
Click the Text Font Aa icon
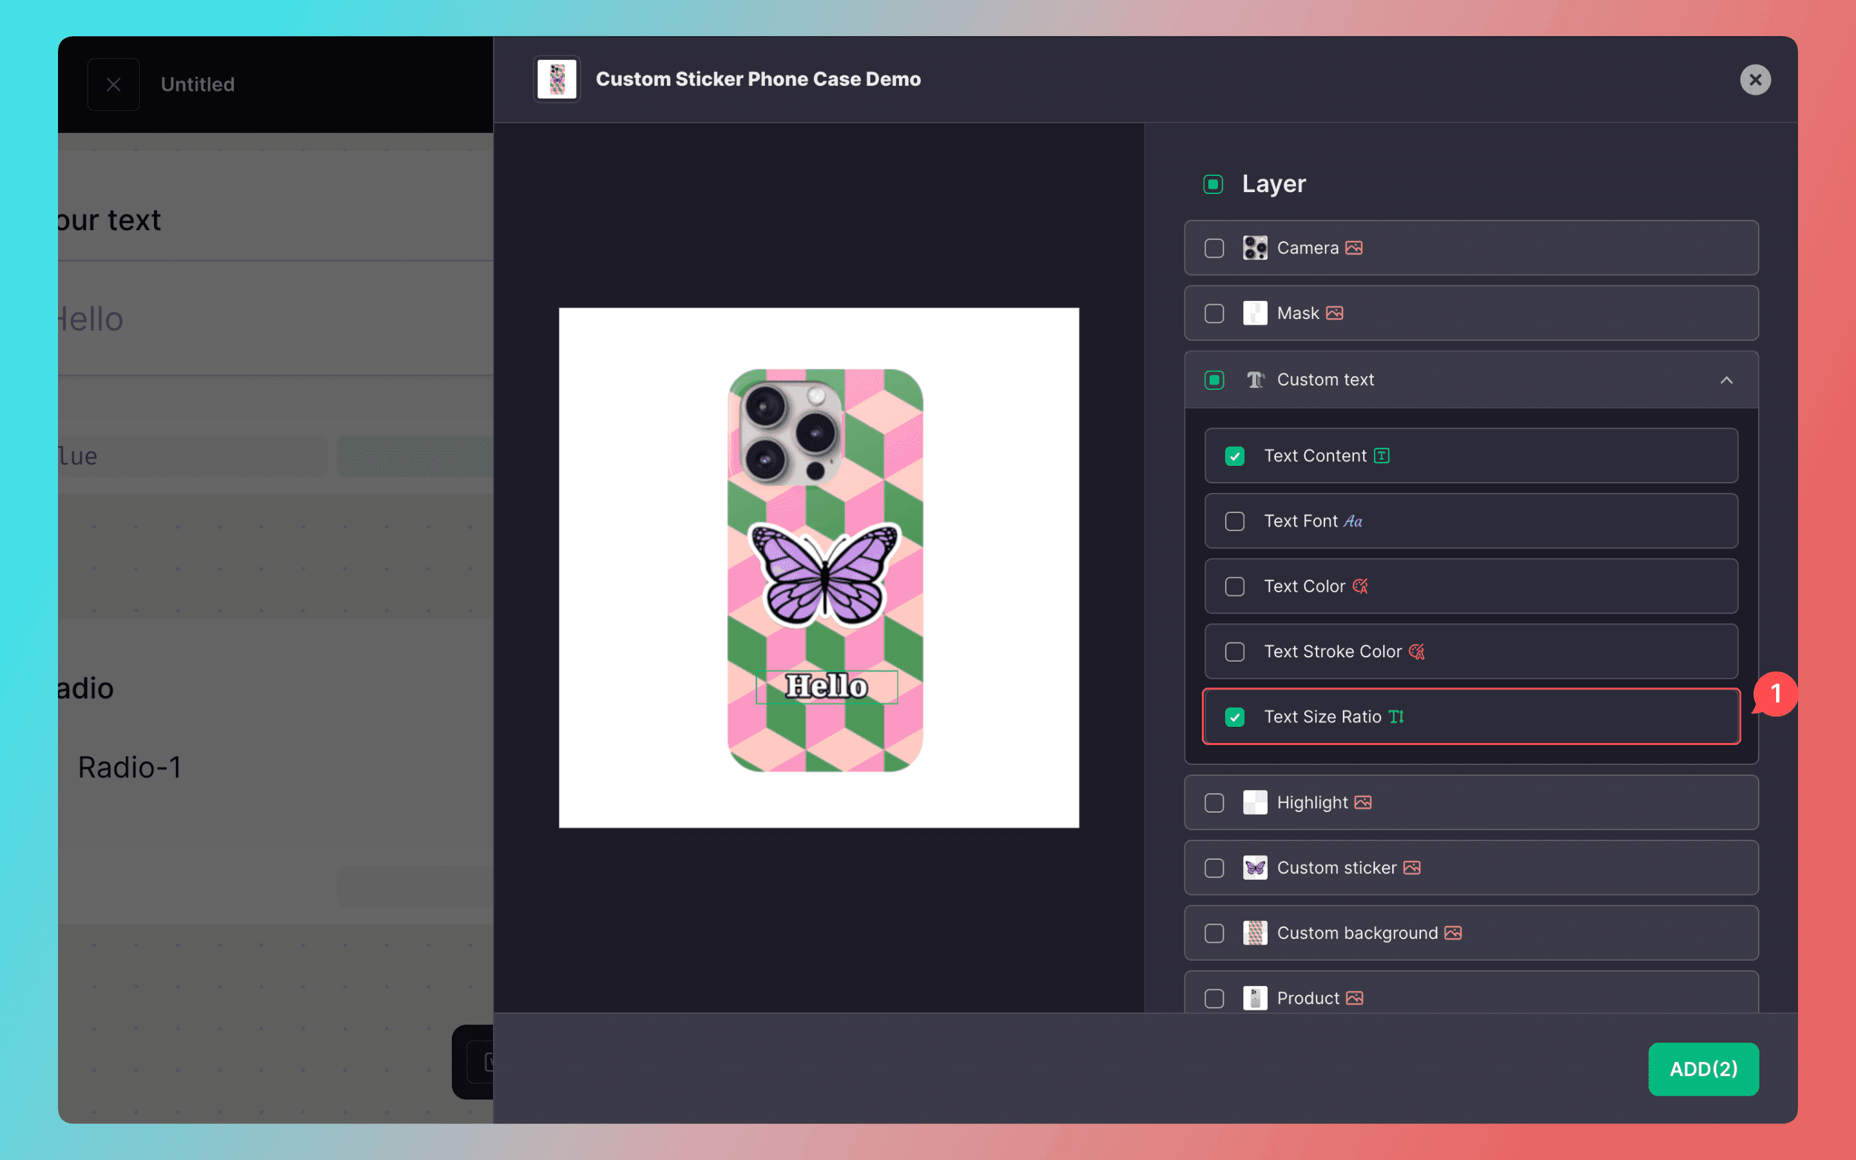click(1353, 522)
